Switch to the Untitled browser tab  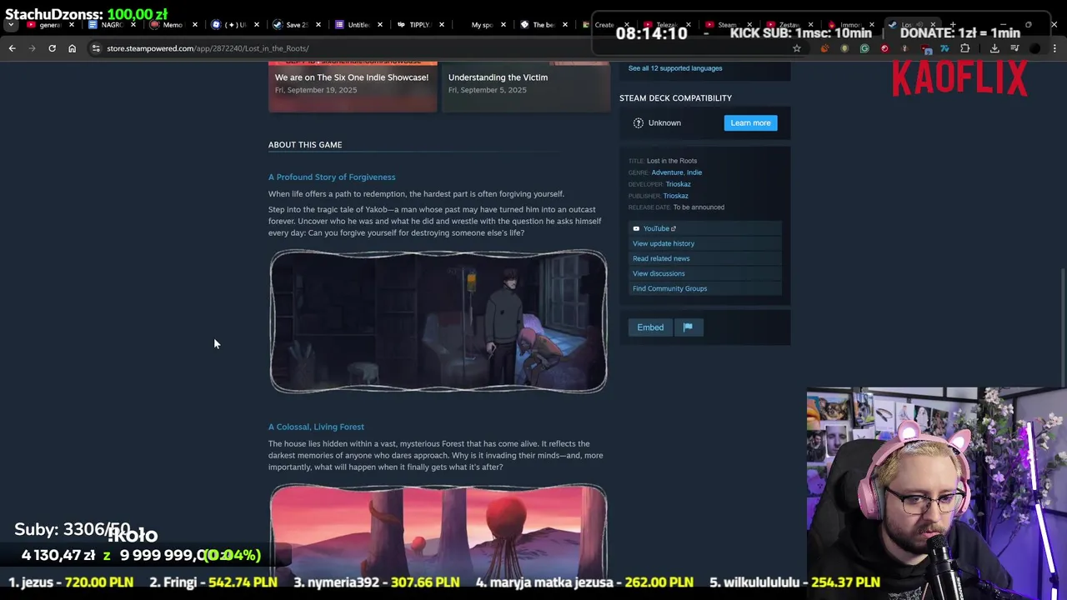357,25
